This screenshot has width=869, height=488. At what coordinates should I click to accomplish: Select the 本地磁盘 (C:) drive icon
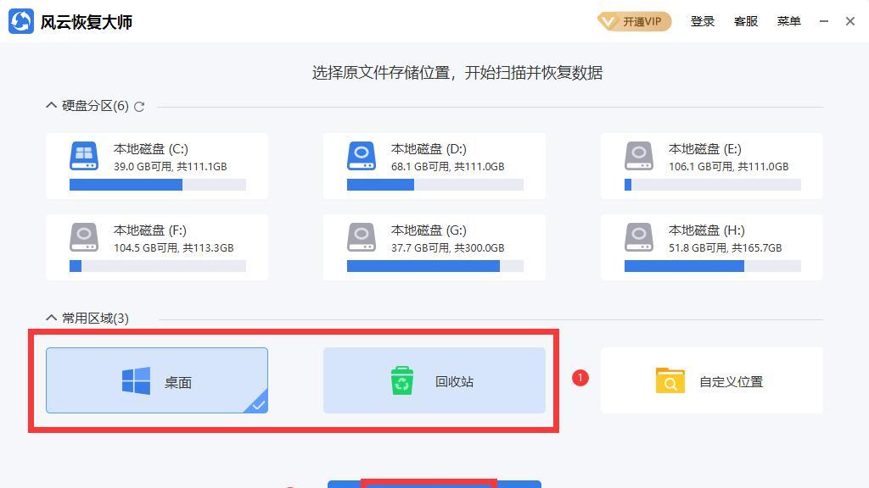[x=84, y=156]
